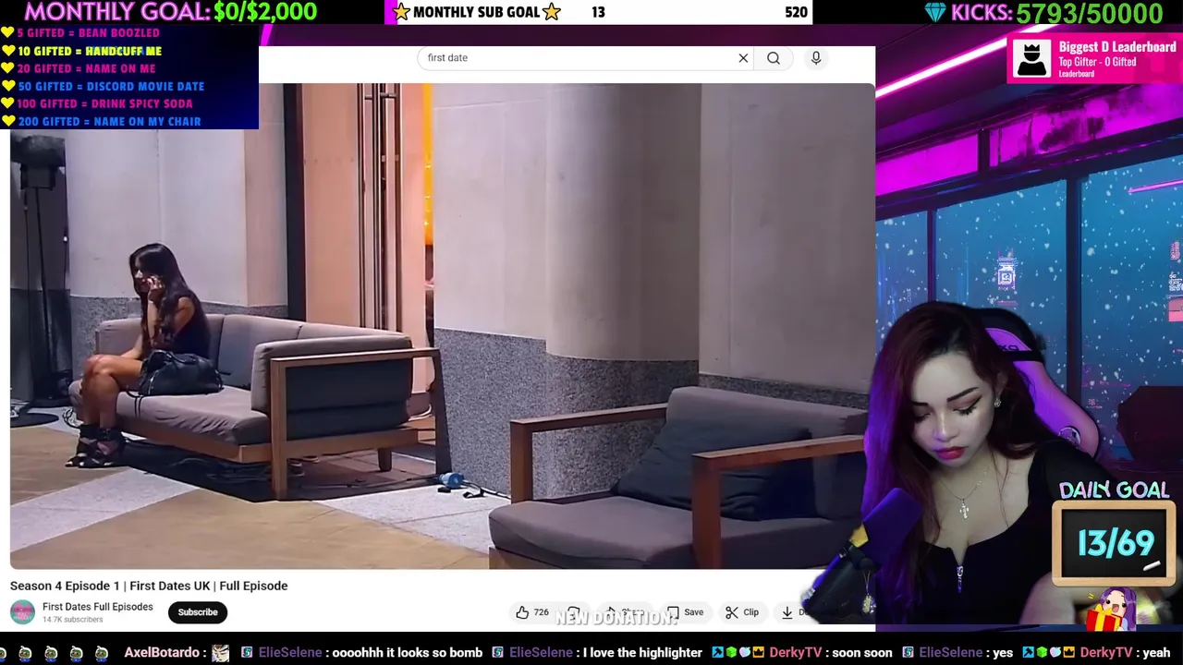Click the Biggest D Leaderboard widget
This screenshot has width=1183, height=665.
(1094, 59)
